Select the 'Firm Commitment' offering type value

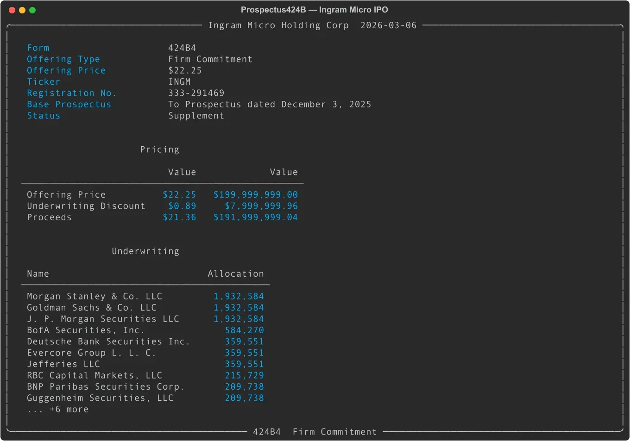point(210,59)
